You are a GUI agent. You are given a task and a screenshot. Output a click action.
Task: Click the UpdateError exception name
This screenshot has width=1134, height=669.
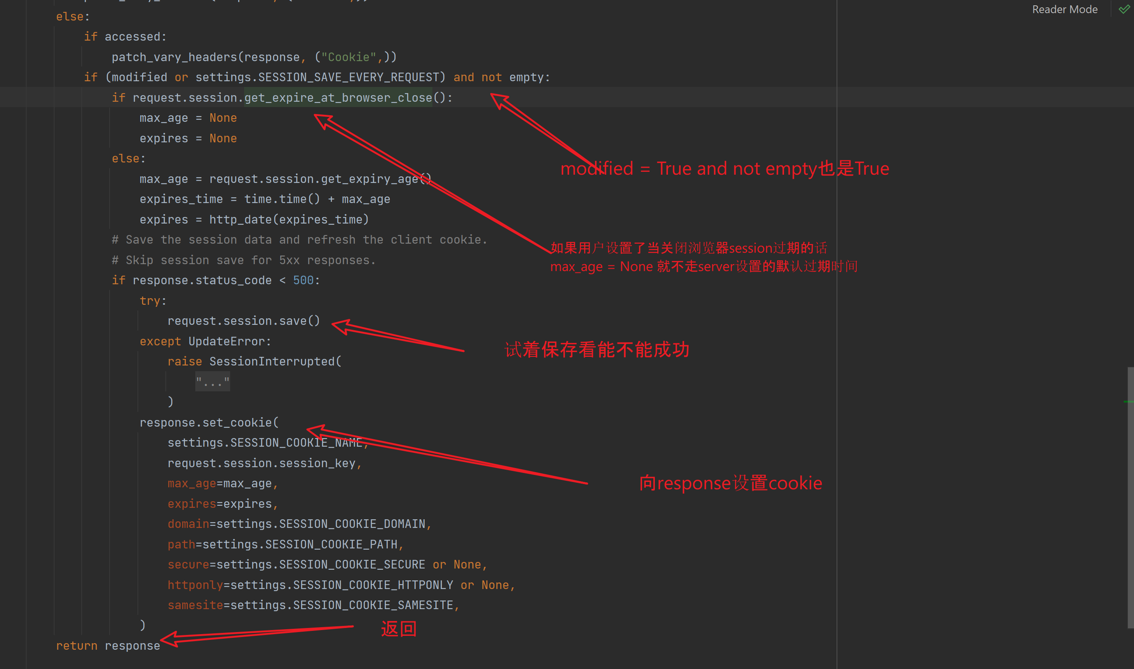click(x=226, y=342)
